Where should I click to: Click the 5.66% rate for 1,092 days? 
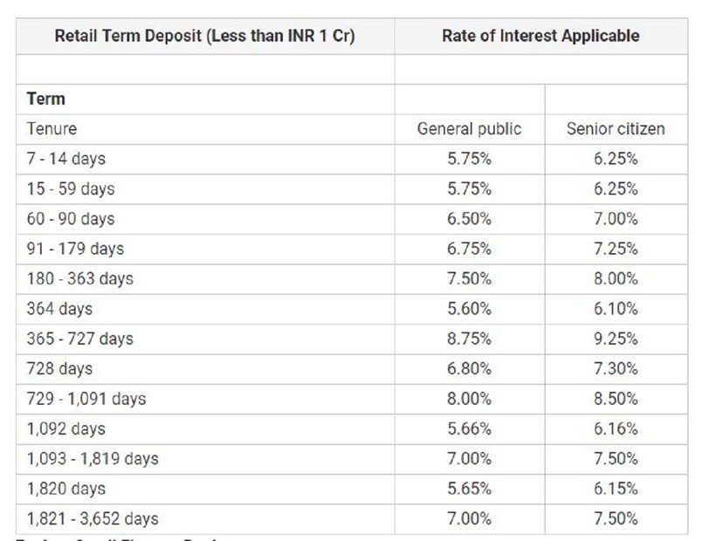click(469, 428)
